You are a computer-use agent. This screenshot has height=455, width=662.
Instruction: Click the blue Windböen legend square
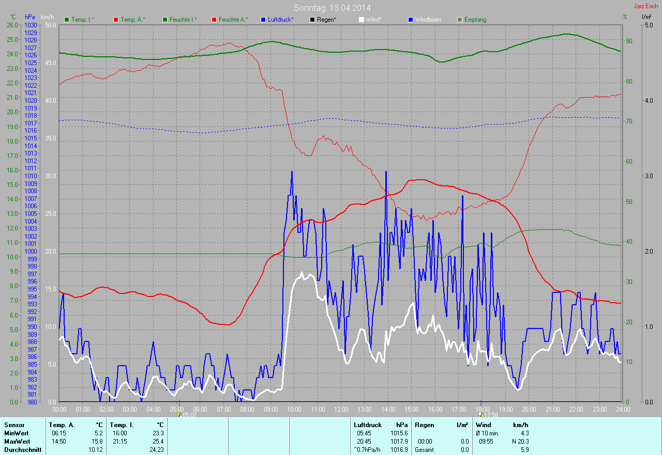click(x=411, y=20)
